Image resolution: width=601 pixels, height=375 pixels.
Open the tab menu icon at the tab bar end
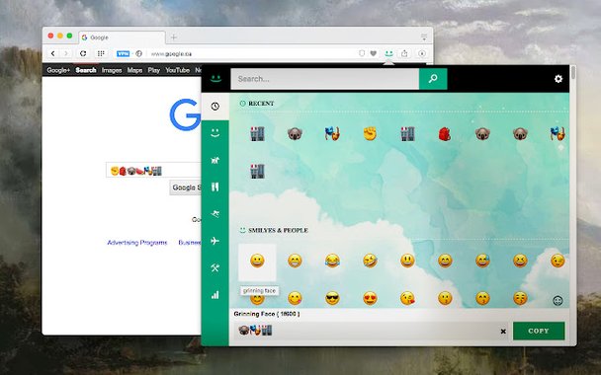tap(424, 37)
